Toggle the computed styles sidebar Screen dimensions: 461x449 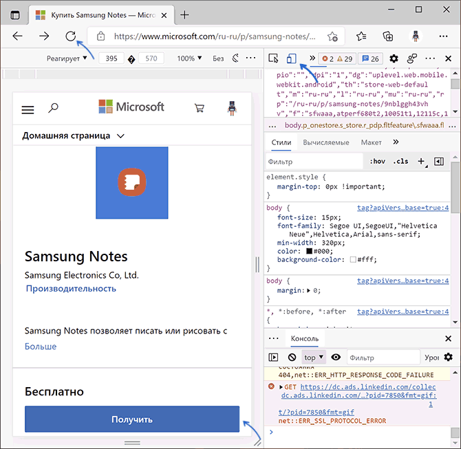pos(439,162)
